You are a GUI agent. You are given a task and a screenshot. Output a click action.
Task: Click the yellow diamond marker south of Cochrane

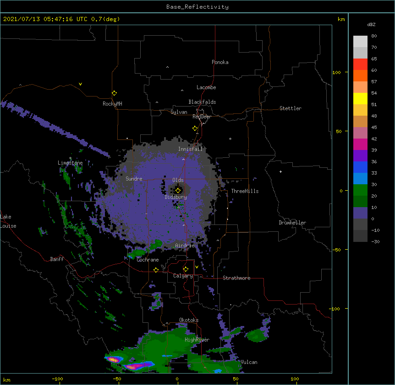[x=156, y=270]
